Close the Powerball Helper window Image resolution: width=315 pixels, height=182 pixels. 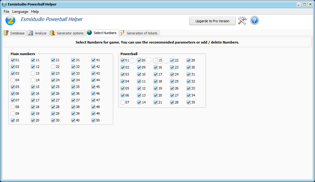pos(310,4)
